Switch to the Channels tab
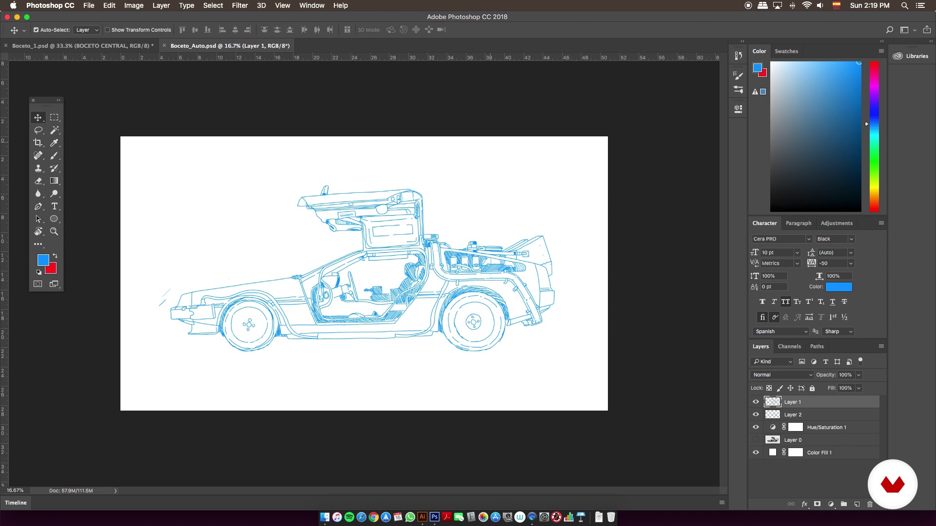 (789, 346)
